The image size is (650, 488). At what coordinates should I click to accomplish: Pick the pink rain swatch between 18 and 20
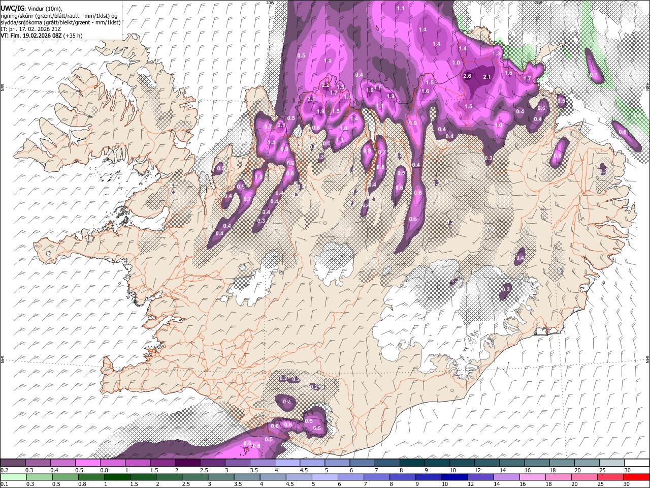[559, 477]
